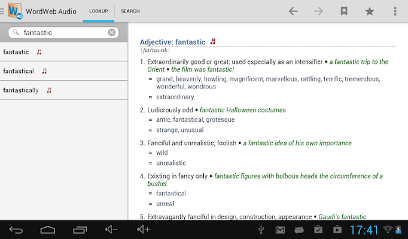
Task: Open the related word 'unrealistic'
Action: click(171, 163)
